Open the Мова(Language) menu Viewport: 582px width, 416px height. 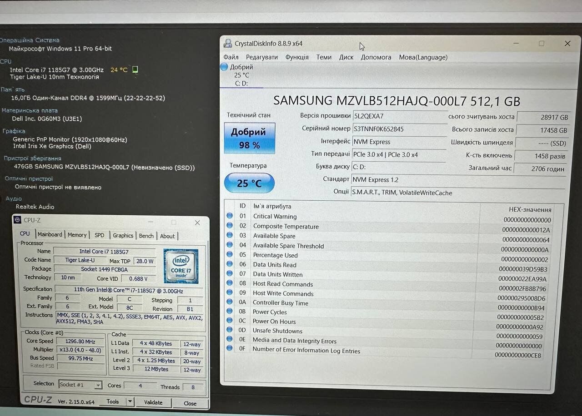423,57
